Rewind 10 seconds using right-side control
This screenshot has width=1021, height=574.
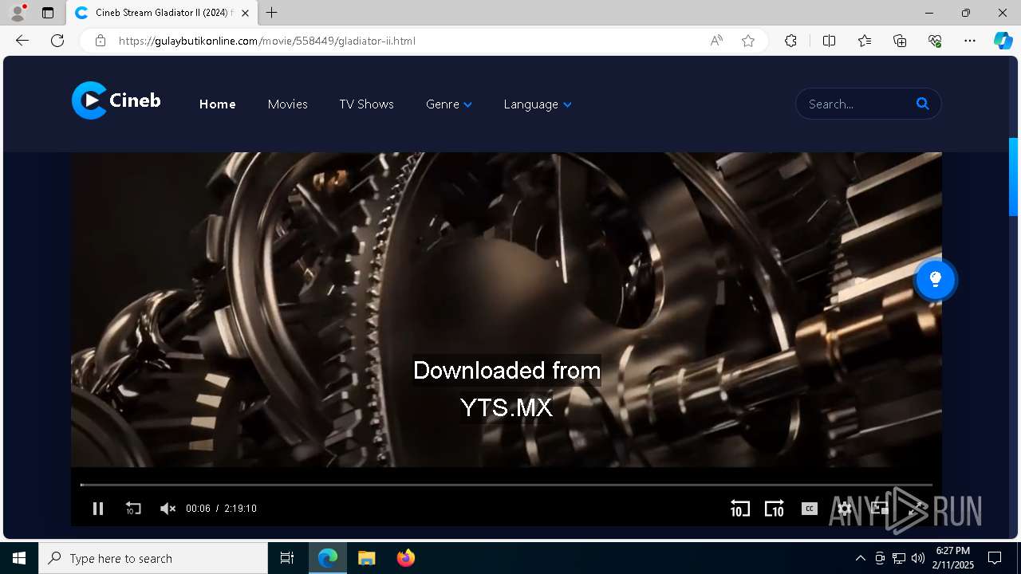point(739,509)
